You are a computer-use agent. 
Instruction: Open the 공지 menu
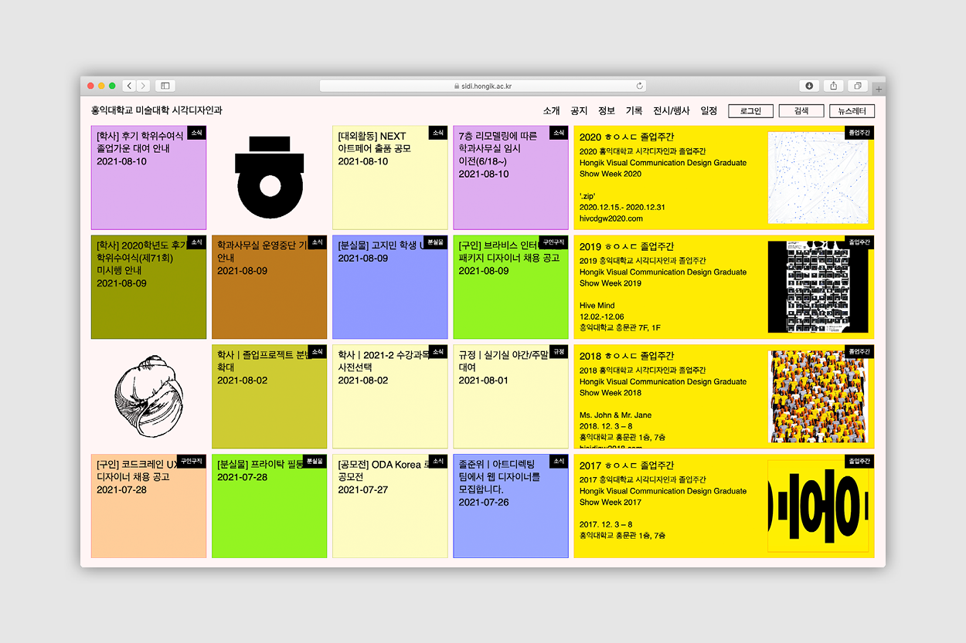pos(579,111)
